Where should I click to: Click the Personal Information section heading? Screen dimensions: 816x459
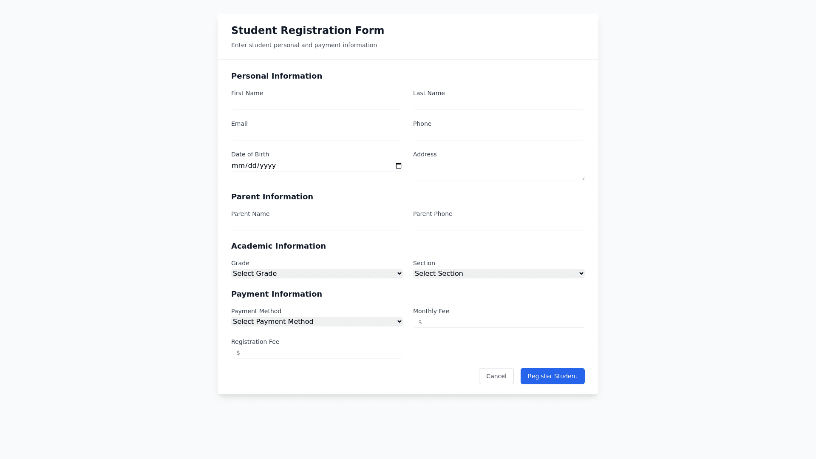(276, 76)
